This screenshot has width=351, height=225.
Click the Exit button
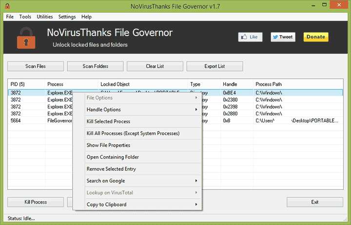coord(315,202)
